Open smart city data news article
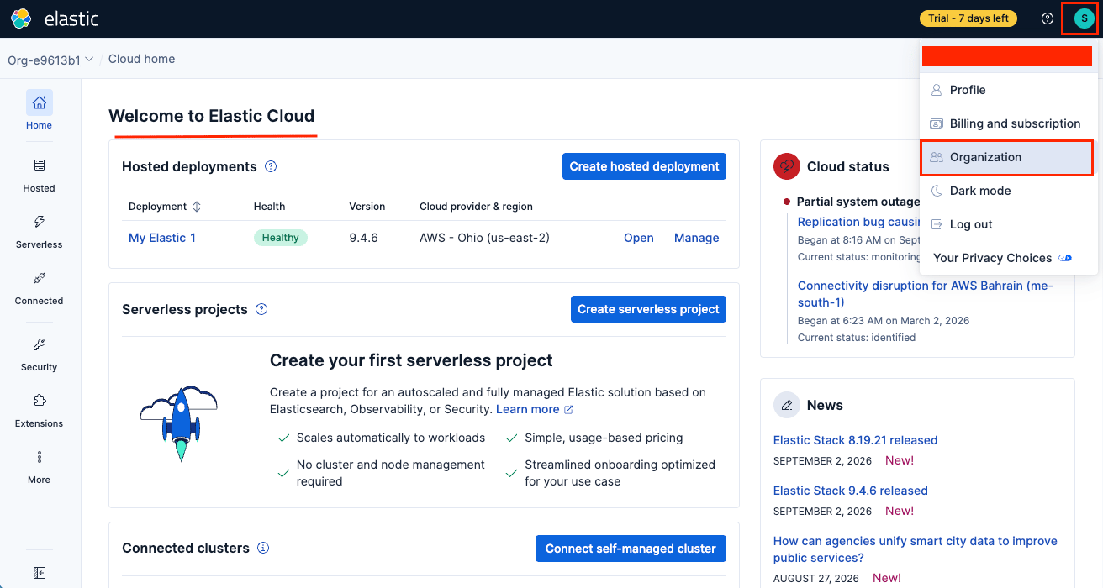Image resolution: width=1103 pixels, height=588 pixels. tap(916, 549)
